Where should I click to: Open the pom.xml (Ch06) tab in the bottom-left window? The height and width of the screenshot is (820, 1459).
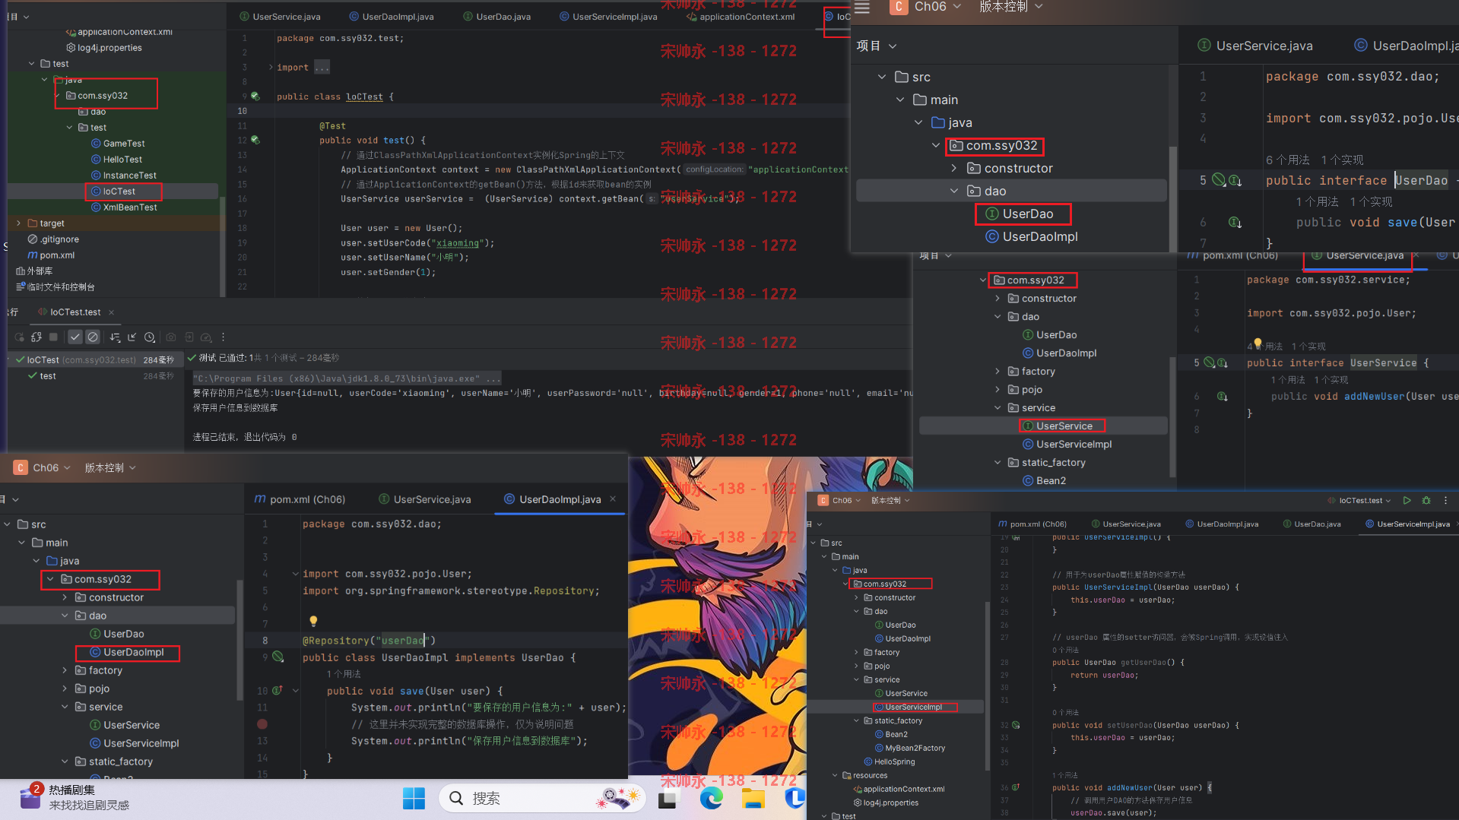tap(300, 499)
